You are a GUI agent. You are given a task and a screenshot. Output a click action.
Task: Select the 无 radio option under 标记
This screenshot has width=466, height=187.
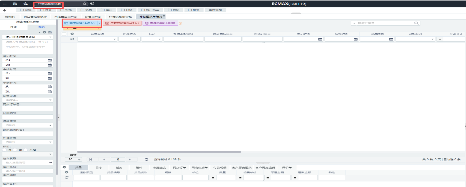(15, 150)
